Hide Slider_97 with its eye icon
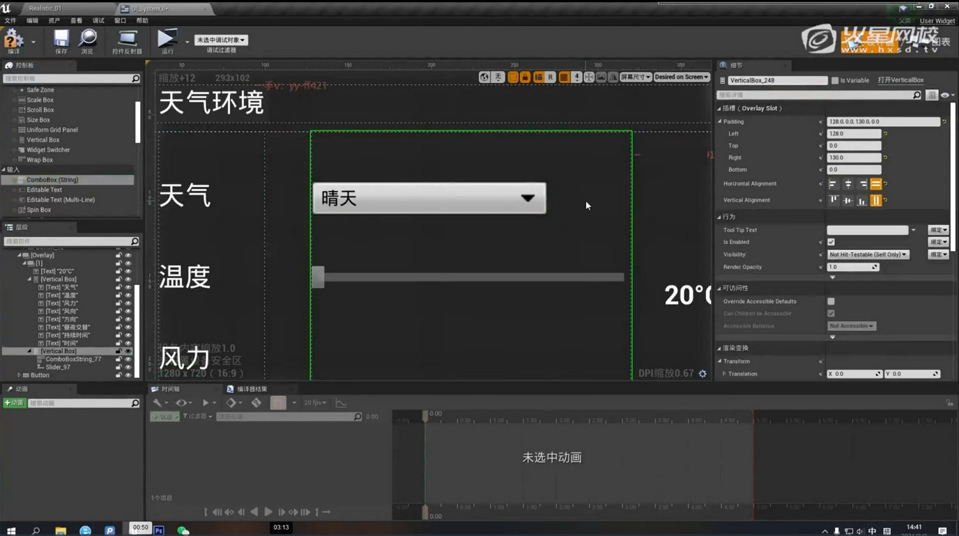Viewport: 959px width, 536px height. pos(128,367)
